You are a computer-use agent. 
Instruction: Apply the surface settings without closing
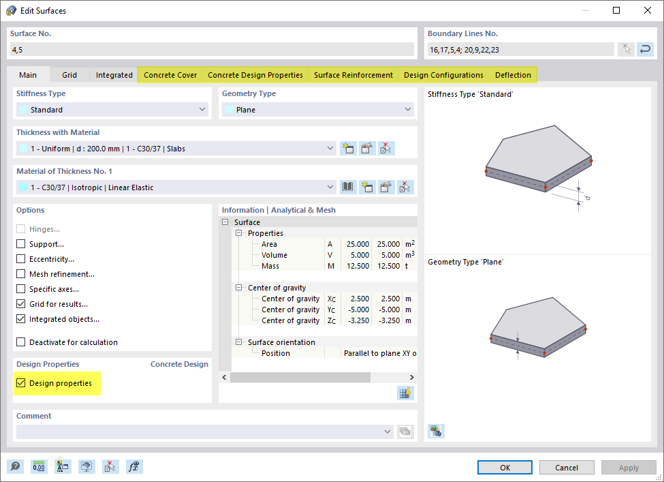click(x=628, y=467)
